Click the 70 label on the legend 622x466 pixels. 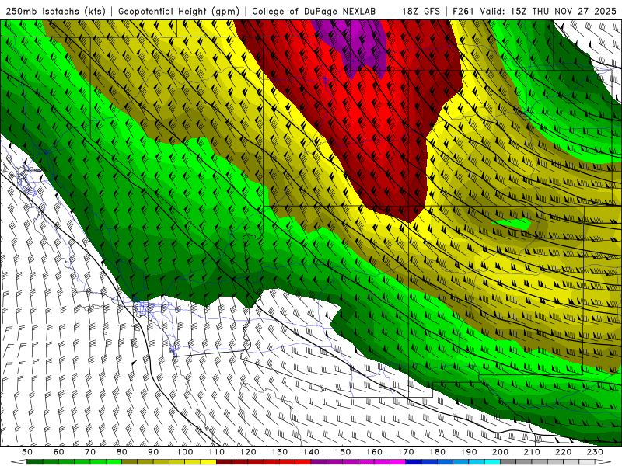[90, 452]
